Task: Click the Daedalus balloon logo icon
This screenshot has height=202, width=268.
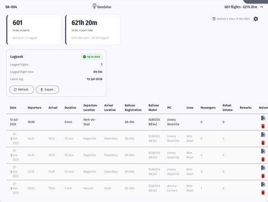Action: [x=94, y=6]
